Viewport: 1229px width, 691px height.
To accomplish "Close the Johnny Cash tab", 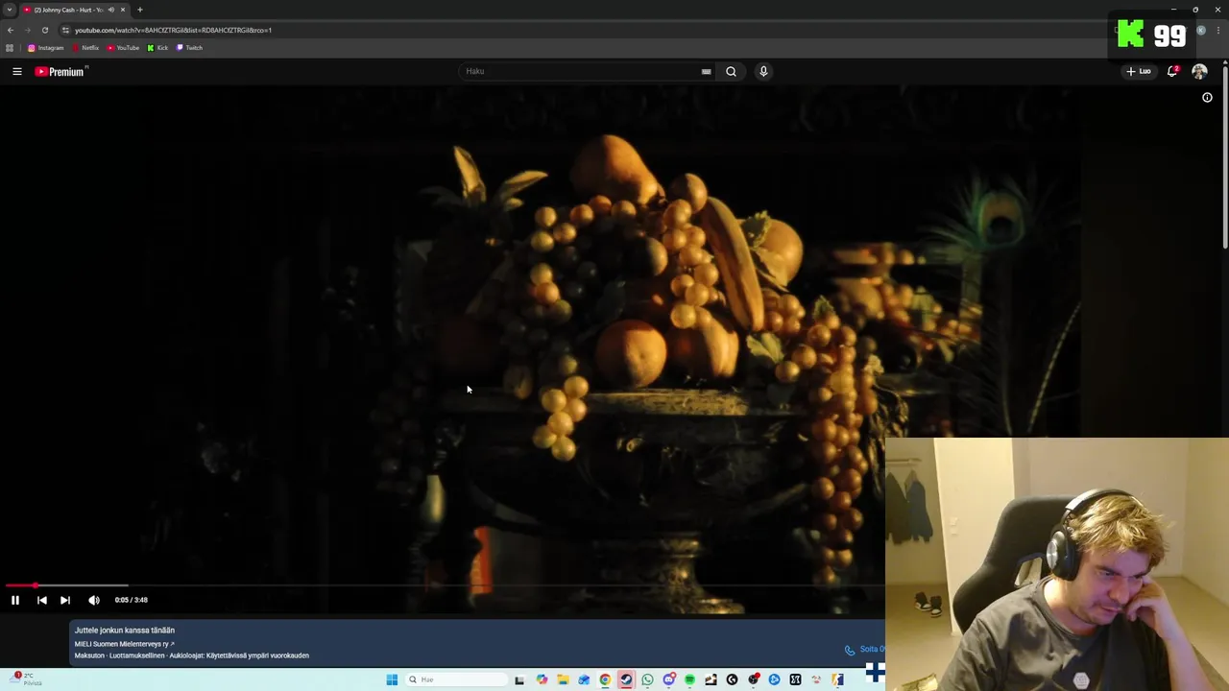I will pyautogui.click(x=123, y=10).
